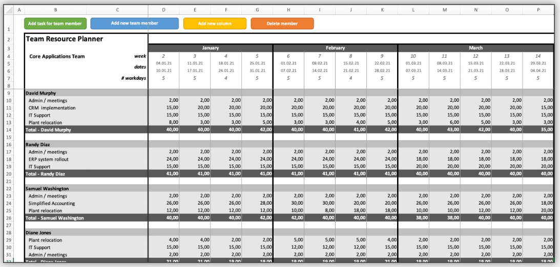Select the date cell 29.03.21
The image size is (560, 267).
[x=538, y=63]
